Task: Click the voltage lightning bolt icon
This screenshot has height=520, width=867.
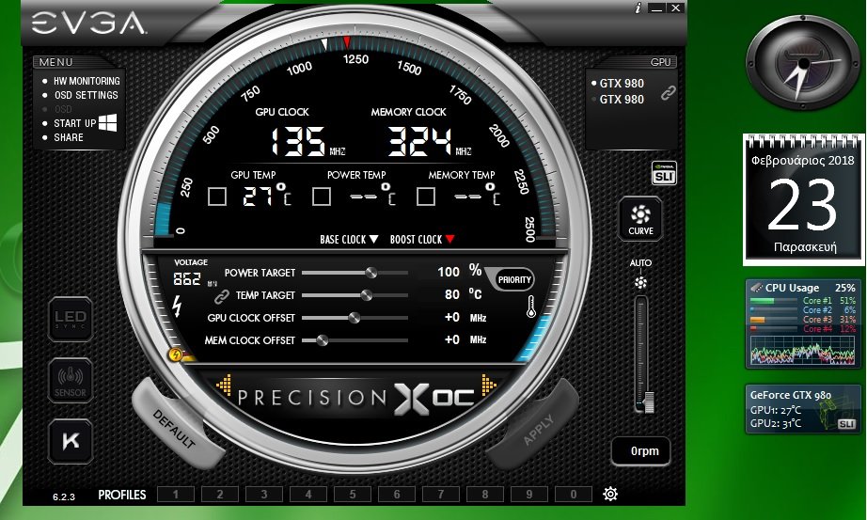Action: coord(177,306)
